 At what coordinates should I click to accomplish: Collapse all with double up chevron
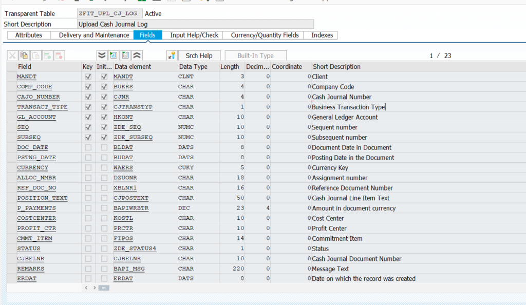[137, 55]
